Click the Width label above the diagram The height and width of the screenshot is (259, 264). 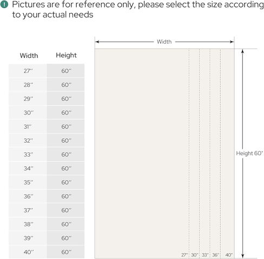pyautogui.click(x=164, y=42)
